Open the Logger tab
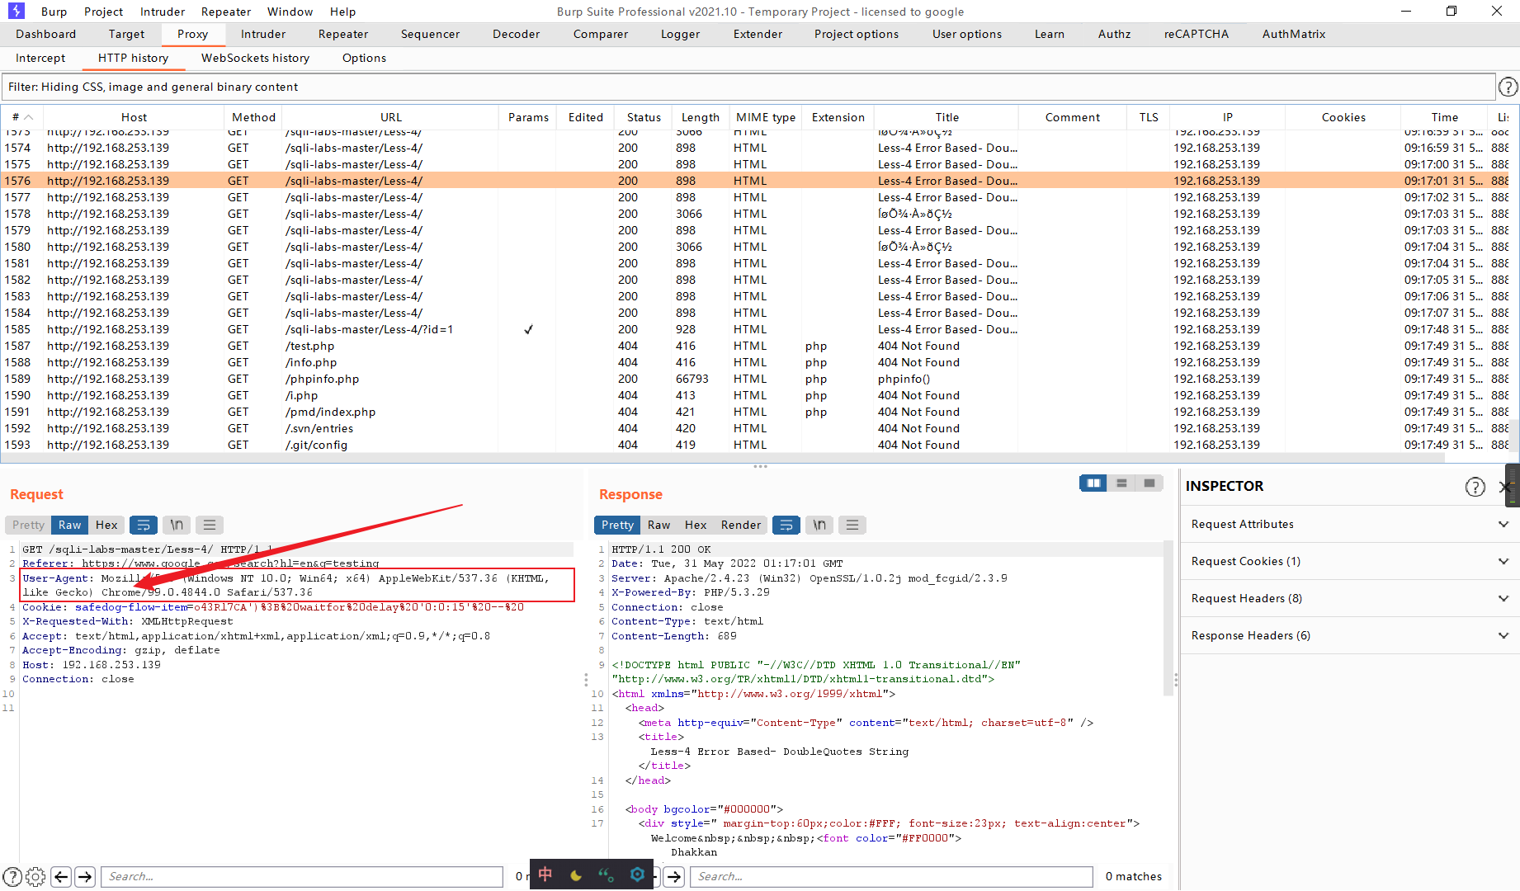The image size is (1520, 891). [680, 34]
